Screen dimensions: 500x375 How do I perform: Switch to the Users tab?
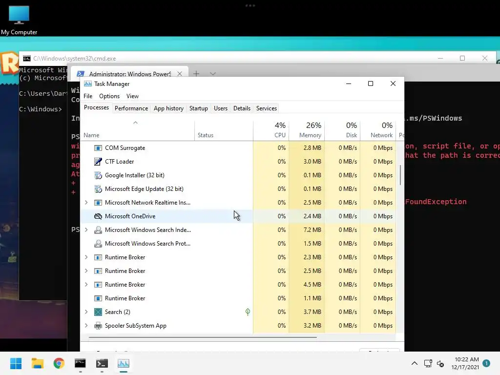coord(221,108)
